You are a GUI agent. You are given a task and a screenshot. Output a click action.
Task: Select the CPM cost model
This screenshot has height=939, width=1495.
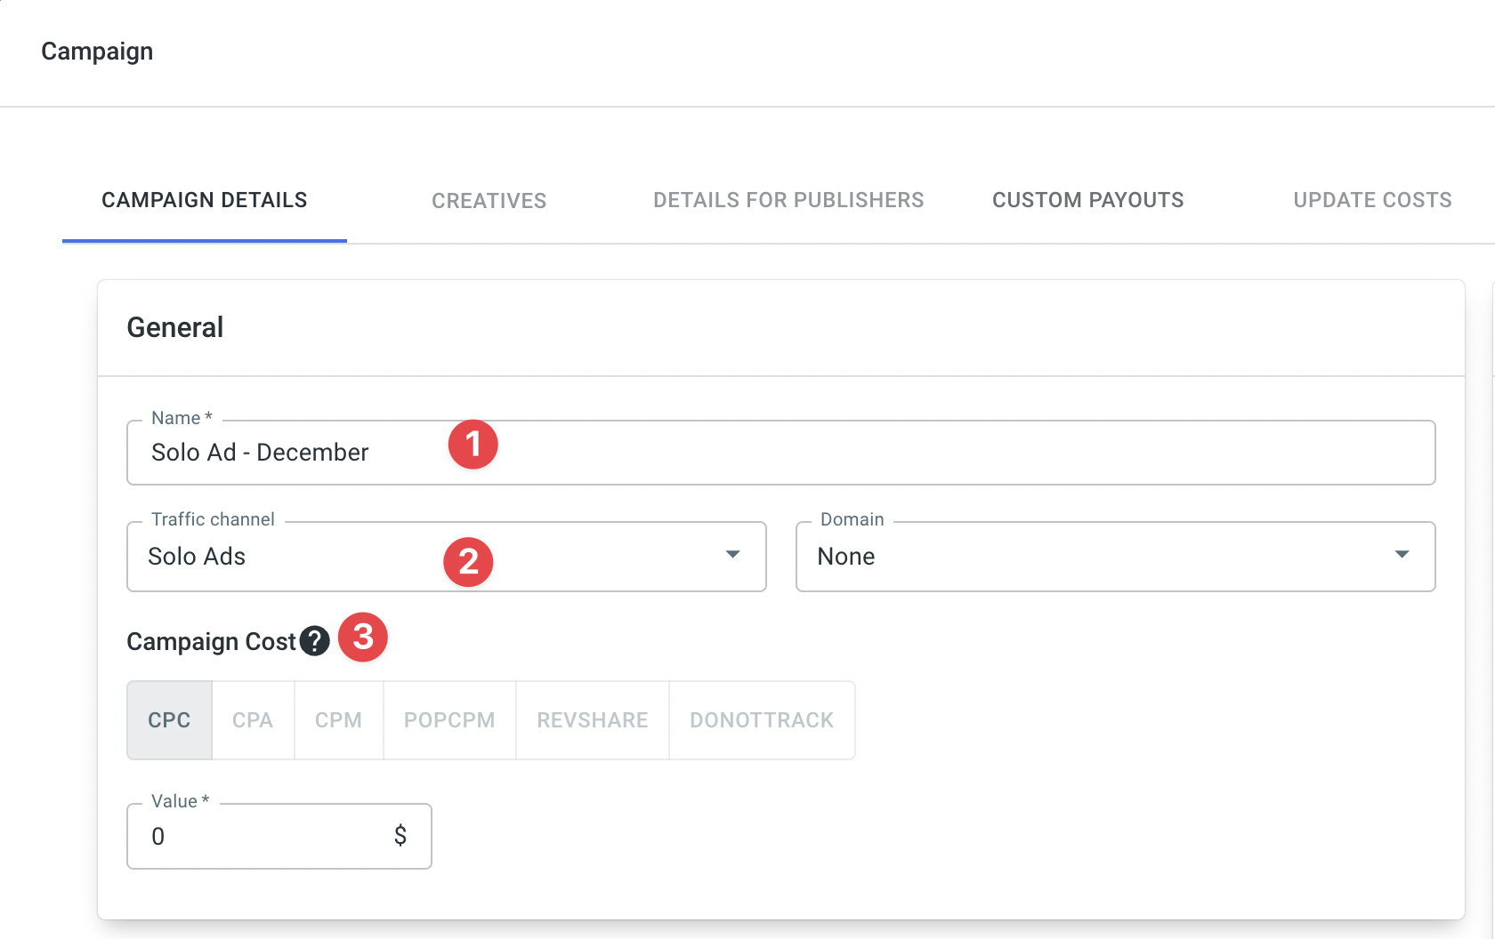pyautogui.click(x=338, y=720)
